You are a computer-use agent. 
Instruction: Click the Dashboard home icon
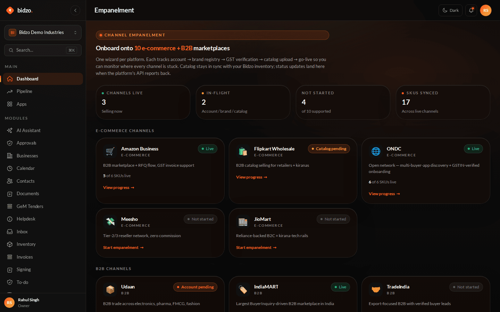[10, 79]
